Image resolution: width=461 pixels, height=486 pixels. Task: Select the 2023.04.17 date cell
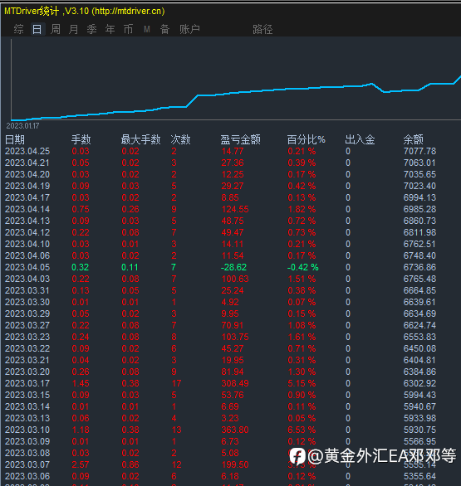click(x=27, y=197)
